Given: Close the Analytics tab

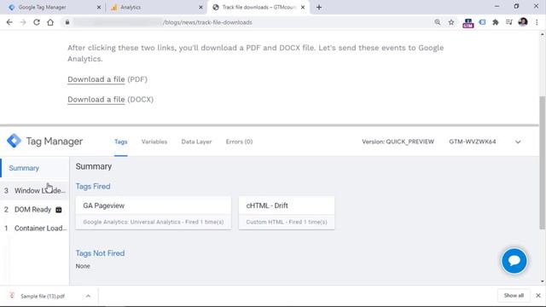Looking at the screenshot, I should 200,8.
